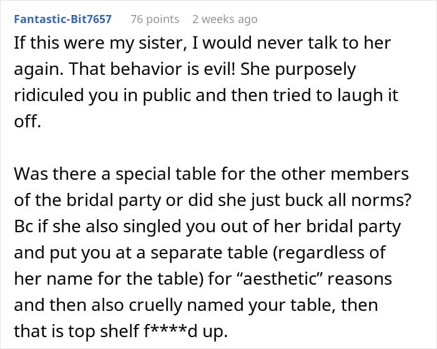Click the quoted word “aesthetic”
The image size is (437, 349).
tap(279, 278)
